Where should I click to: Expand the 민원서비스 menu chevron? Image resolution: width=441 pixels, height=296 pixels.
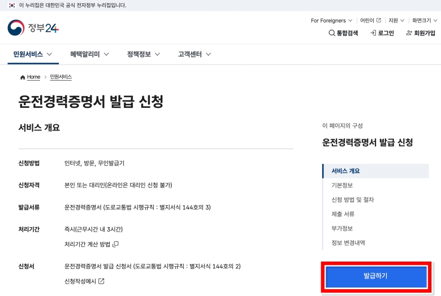pyautogui.click(x=50, y=54)
